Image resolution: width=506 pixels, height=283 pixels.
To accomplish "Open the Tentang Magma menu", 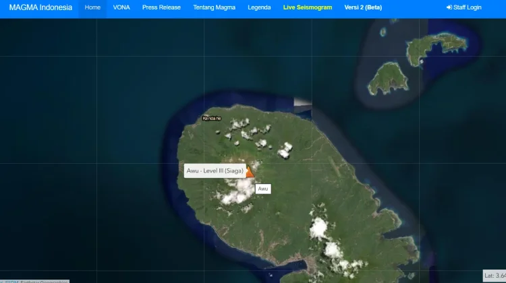I will (215, 7).
